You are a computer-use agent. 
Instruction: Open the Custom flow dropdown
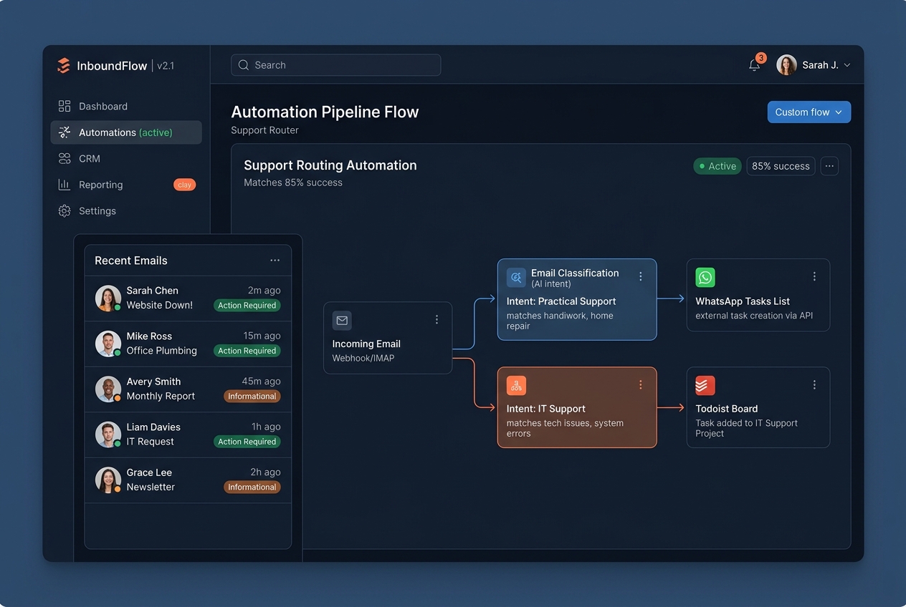[809, 112]
